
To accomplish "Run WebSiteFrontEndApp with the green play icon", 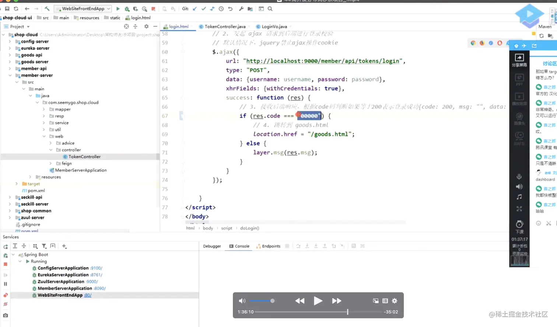I will click(118, 9).
